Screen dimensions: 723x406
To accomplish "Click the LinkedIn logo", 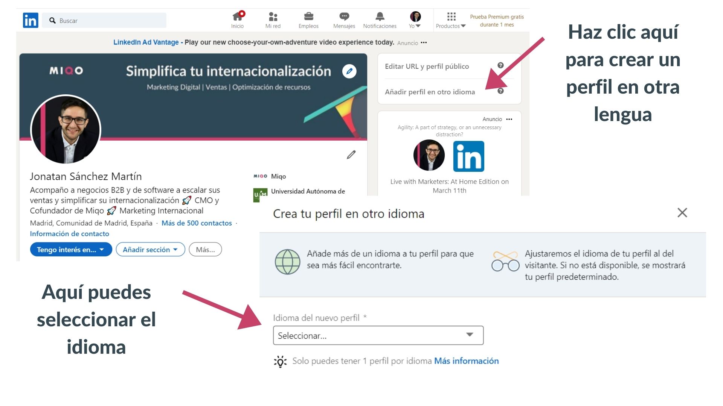I will coord(31,20).
